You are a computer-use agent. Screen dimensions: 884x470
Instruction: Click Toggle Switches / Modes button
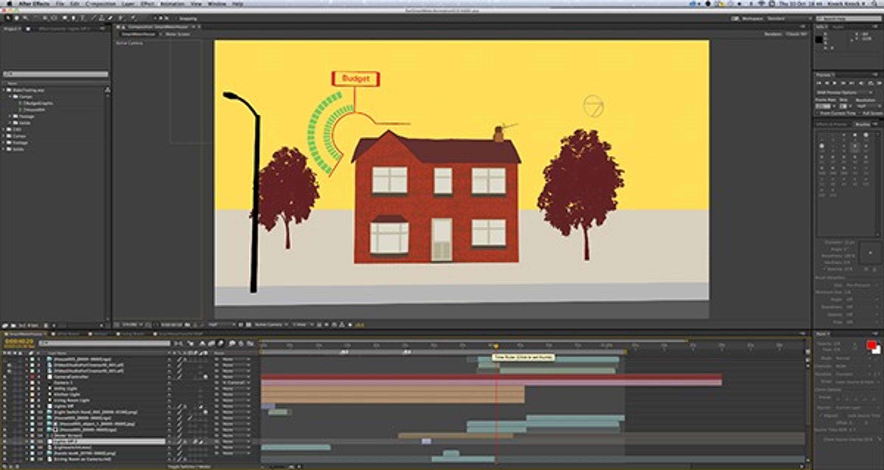pyautogui.click(x=189, y=466)
